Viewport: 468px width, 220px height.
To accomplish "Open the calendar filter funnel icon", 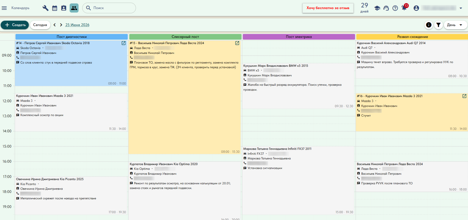I will coord(439,25).
